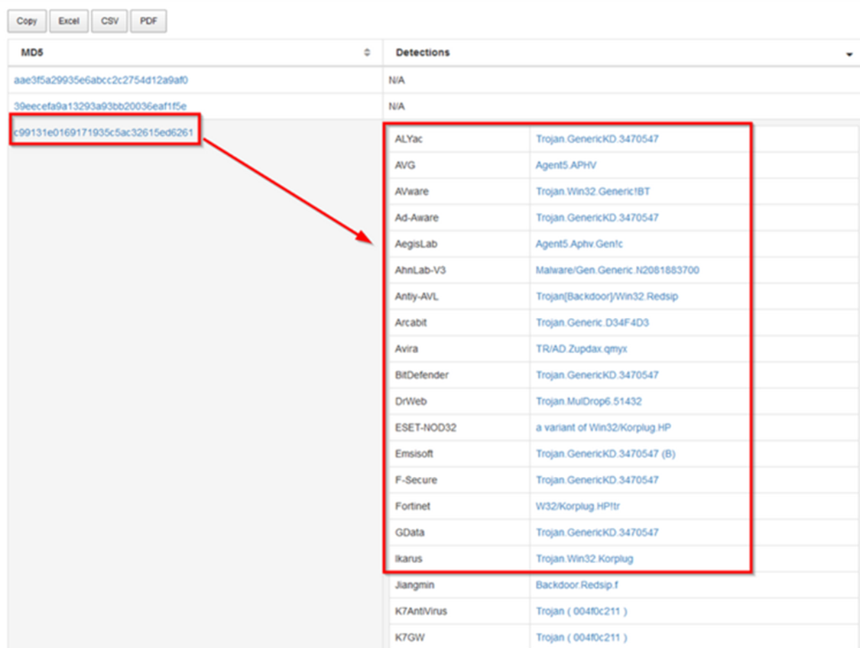Viewport: 860px width, 648px height.
Task: Select the K7GW vendor name cell
Action: [459, 638]
